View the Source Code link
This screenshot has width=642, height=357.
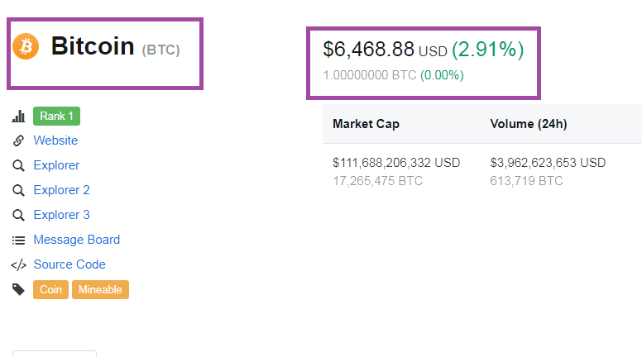[x=69, y=264]
